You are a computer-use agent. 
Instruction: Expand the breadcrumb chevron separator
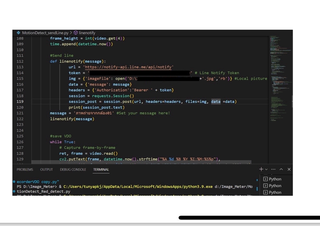tap(71, 33)
